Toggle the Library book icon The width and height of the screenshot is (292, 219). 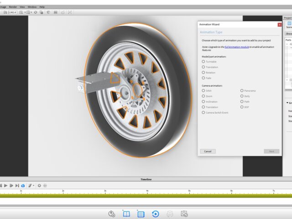[126, 214]
